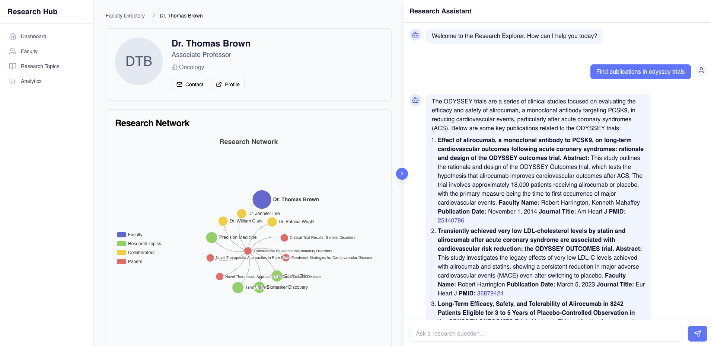Click the user avatar icon beside the query

pyautogui.click(x=701, y=70)
